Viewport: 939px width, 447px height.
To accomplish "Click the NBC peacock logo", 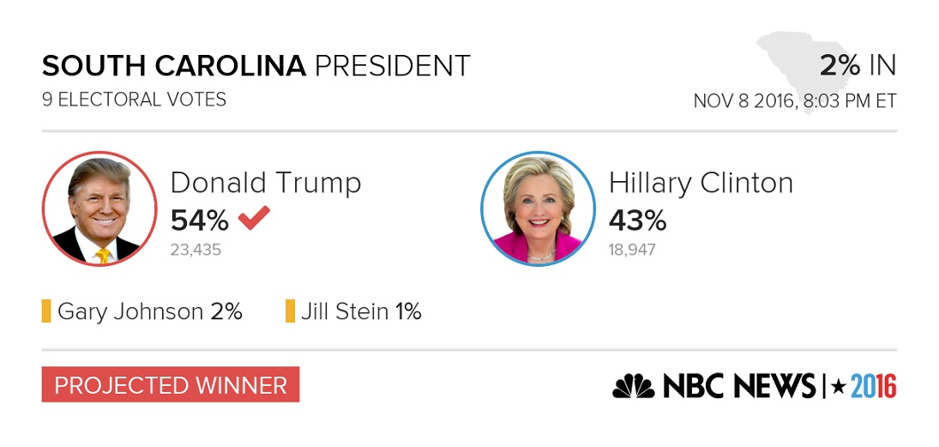I will [x=634, y=386].
